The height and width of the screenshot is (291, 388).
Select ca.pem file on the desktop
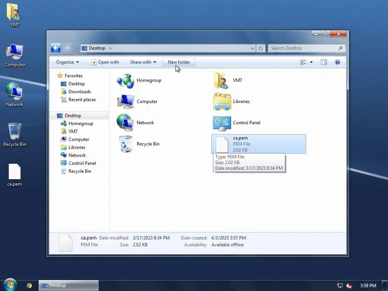(x=15, y=175)
